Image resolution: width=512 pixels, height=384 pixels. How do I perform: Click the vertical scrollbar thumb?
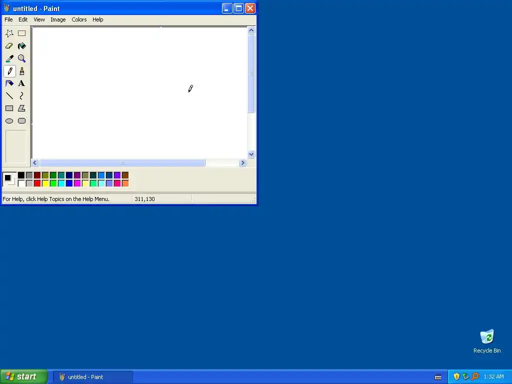(x=251, y=74)
